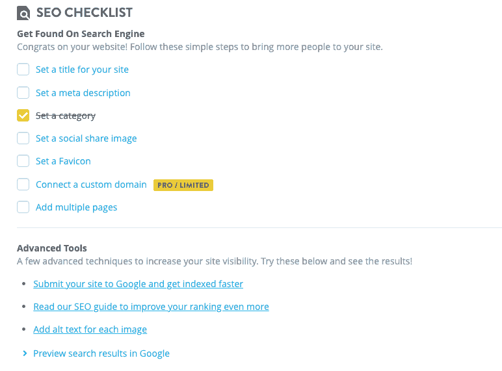Tick the 'Add multiple pages' checkbox
The image size is (502, 371).
pos(23,207)
